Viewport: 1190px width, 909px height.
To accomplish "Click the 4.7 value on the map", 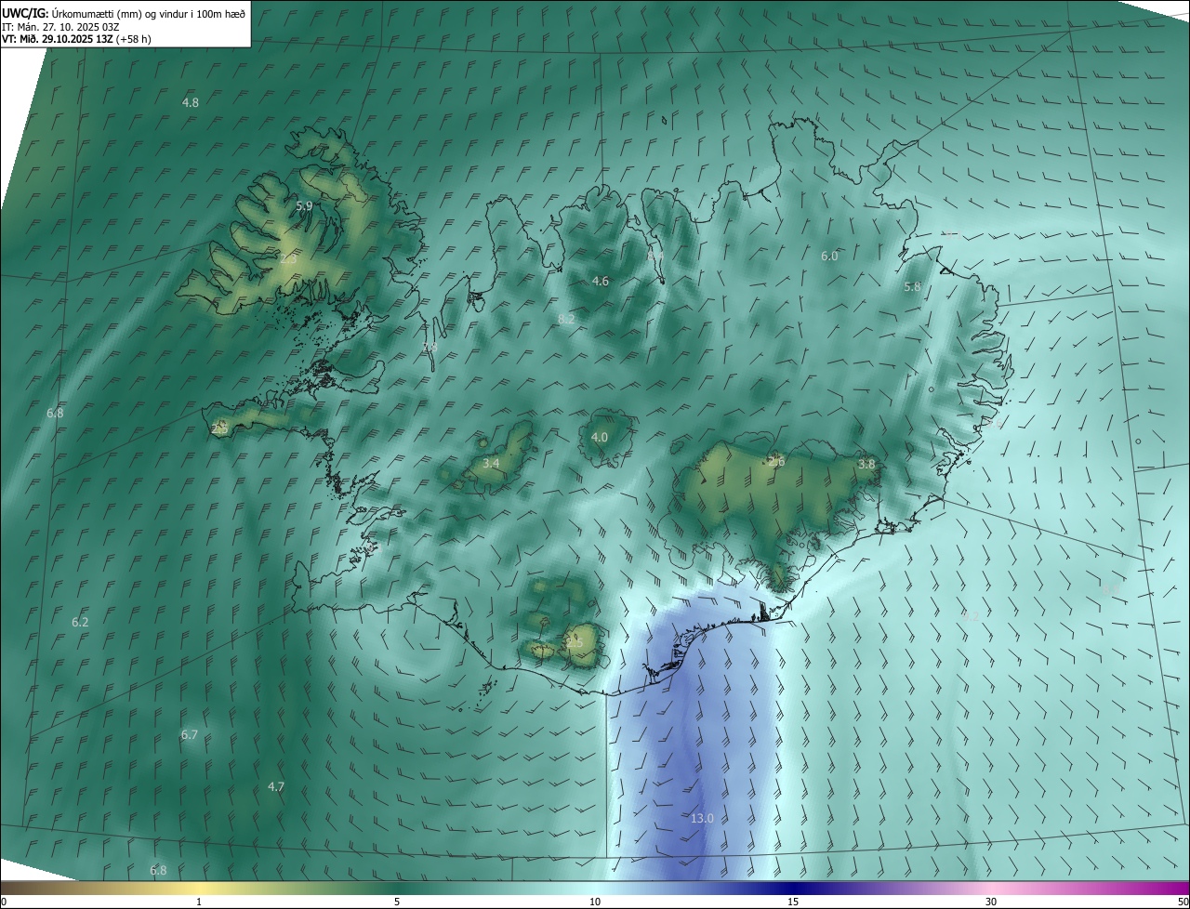I will pos(276,786).
